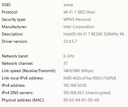Screen dimensions: 128x107
Task: Click the network channel value 37
Action: [x=65, y=63]
